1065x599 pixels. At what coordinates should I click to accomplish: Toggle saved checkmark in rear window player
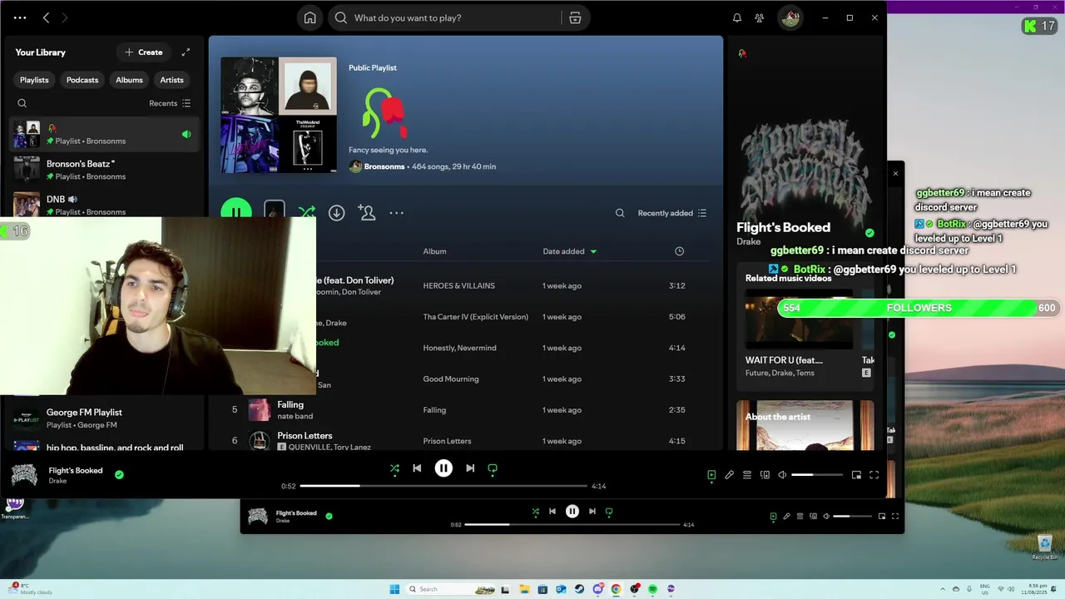pyautogui.click(x=329, y=516)
